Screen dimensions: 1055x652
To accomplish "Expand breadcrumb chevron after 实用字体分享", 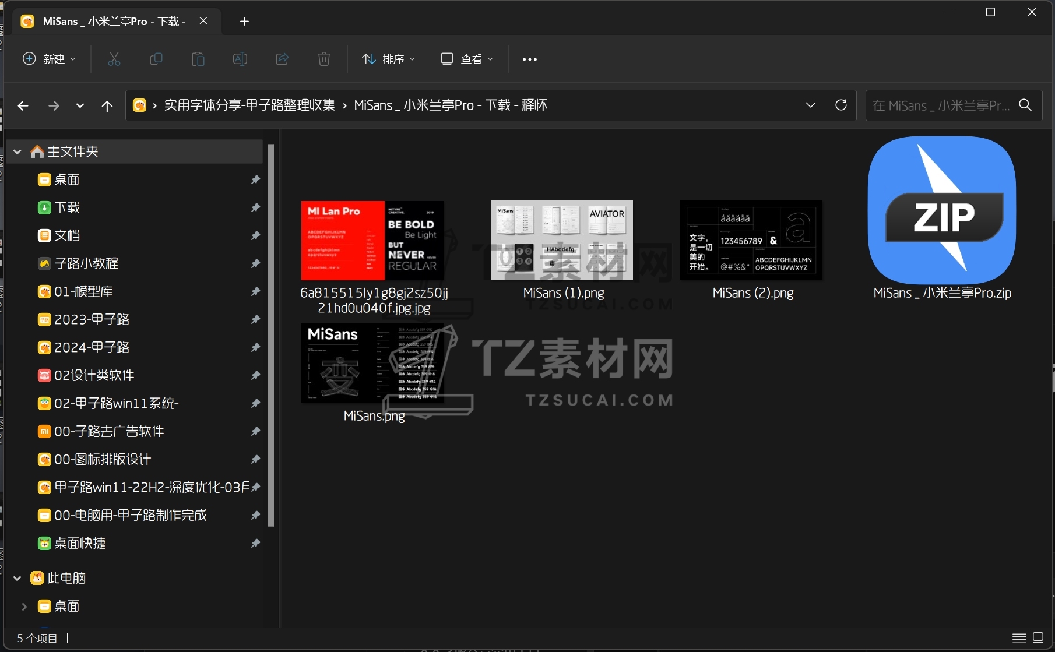I will tap(344, 105).
